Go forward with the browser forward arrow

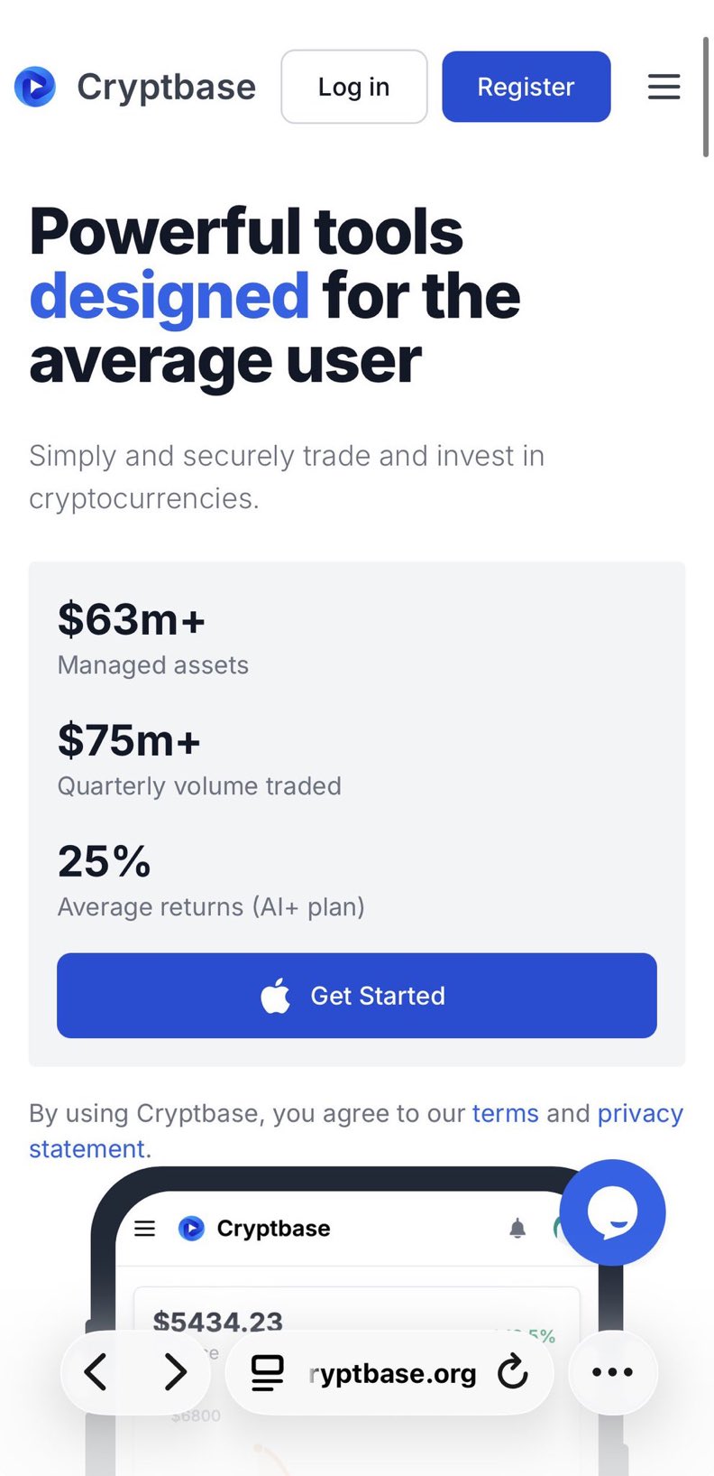click(x=175, y=1372)
